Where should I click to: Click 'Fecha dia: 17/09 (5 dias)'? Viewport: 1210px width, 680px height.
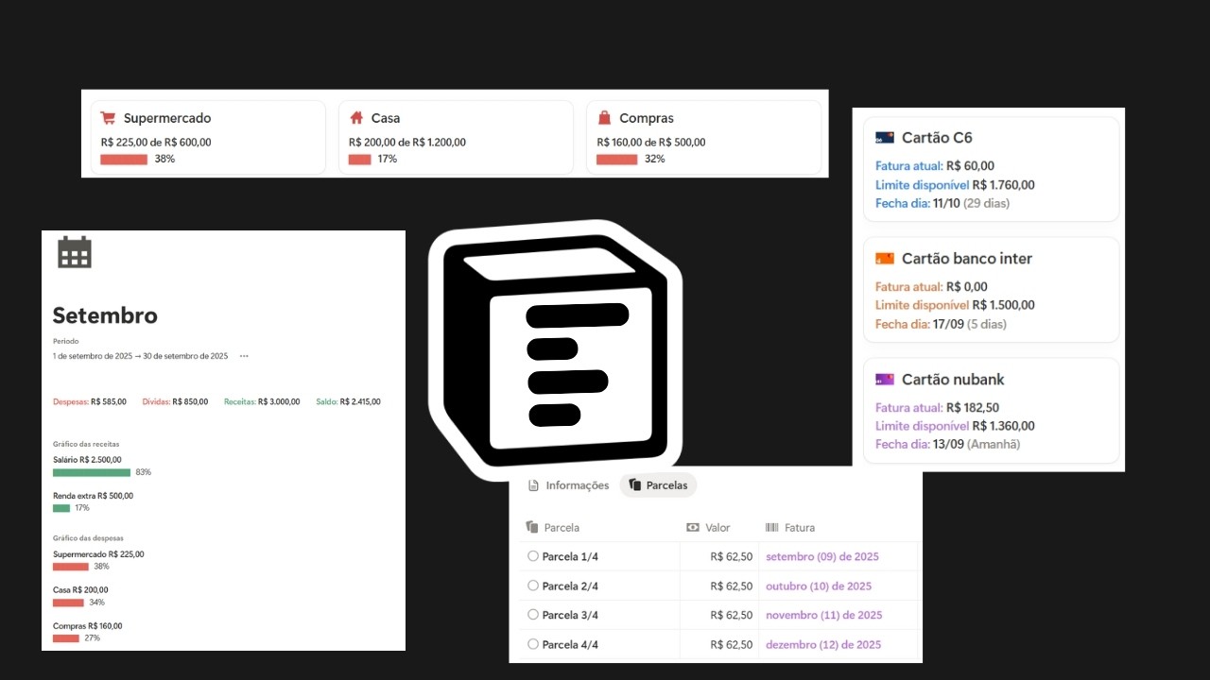[x=941, y=324]
